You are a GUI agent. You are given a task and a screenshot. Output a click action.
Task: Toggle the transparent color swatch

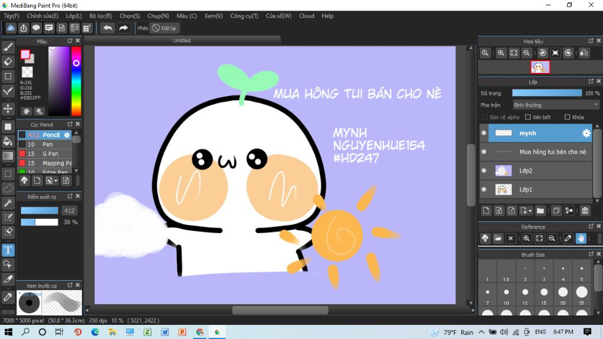coord(27,72)
